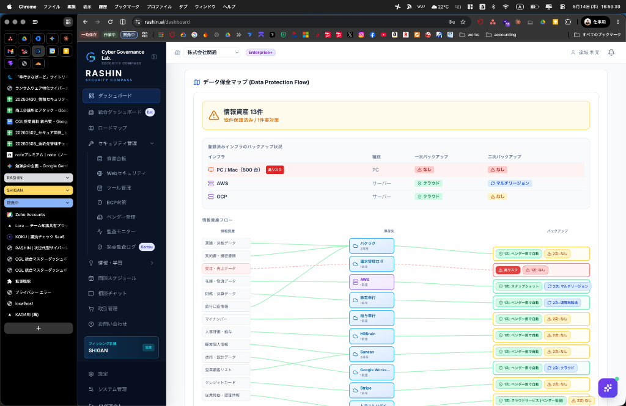This screenshot has height=406, width=626.
Task: Open the floating AI assistant sparkle button
Action: [x=608, y=388]
